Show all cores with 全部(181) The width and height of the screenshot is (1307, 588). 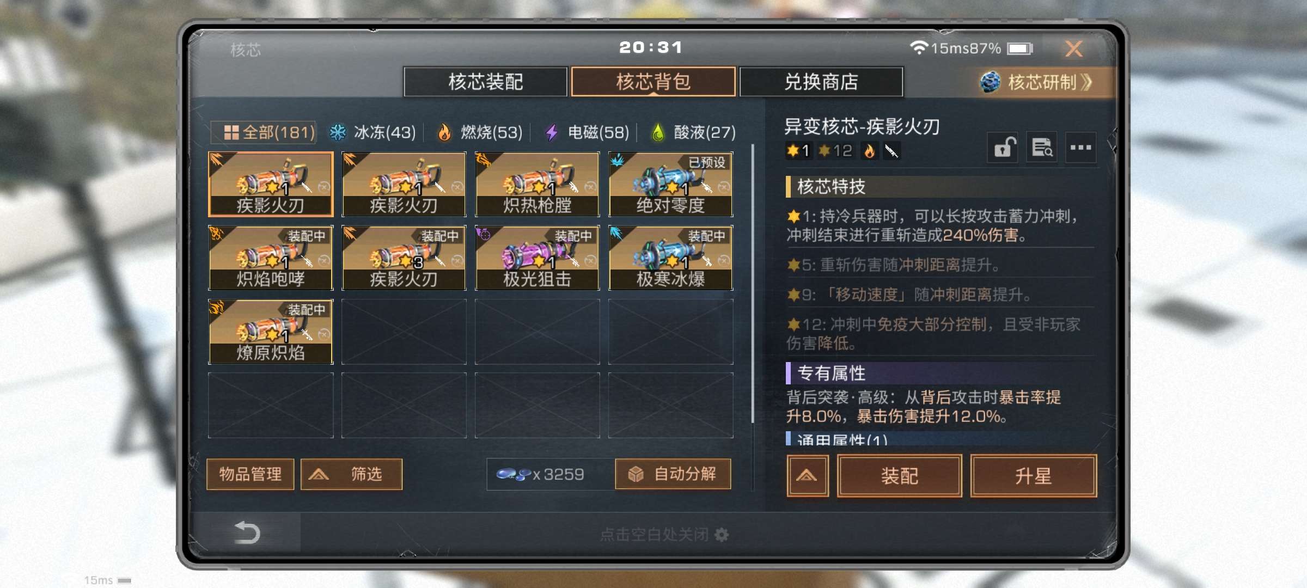click(264, 132)
